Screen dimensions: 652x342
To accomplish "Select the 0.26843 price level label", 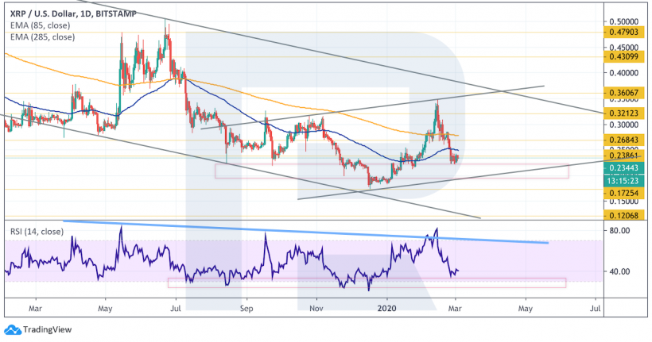I will point(623,140).
